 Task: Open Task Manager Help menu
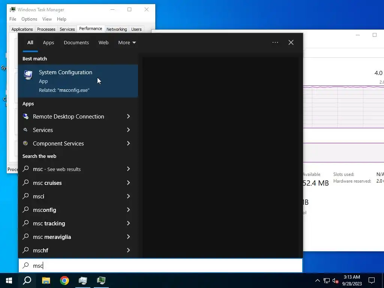(x=61, y=19)
